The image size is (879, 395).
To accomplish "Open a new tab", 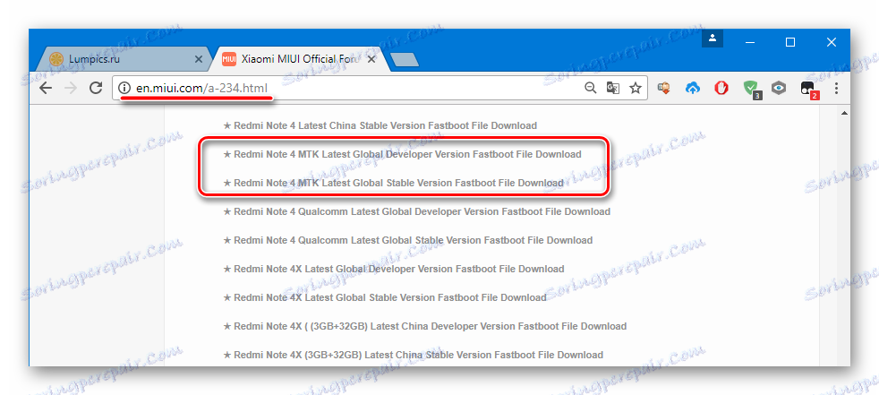I will [405, 59].
